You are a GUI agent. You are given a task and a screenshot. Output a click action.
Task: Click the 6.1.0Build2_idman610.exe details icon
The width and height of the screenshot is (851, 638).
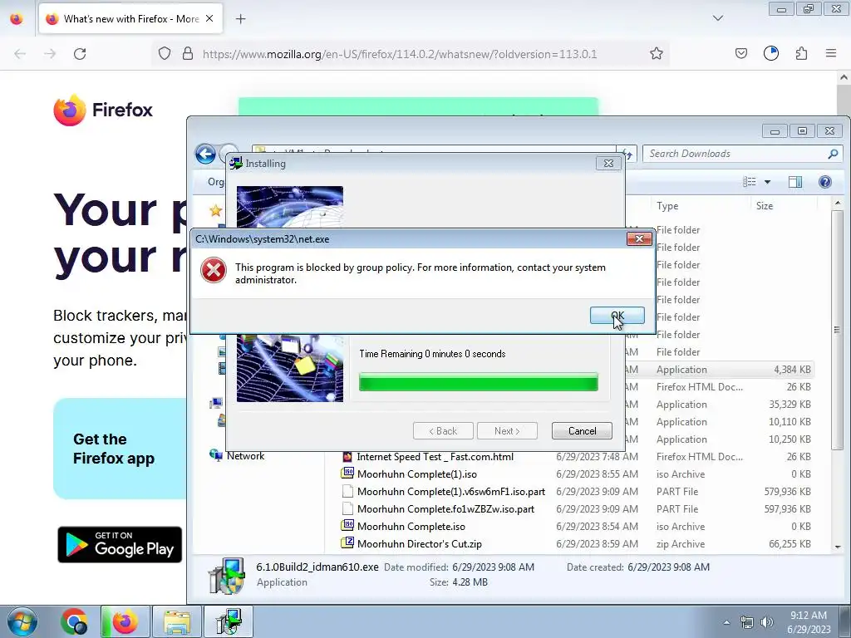pos(226,576)
